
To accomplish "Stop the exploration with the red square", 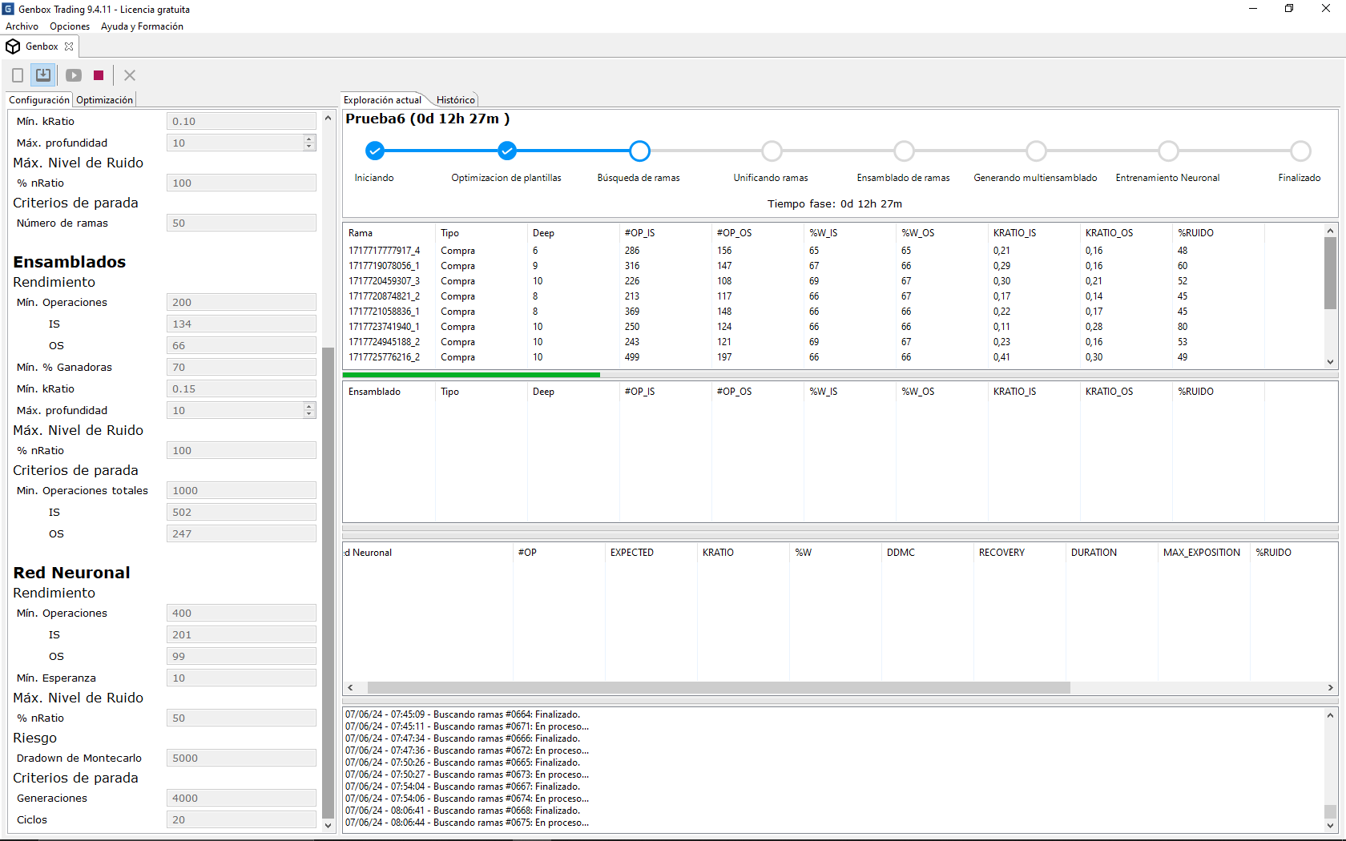I will point(99,75).
